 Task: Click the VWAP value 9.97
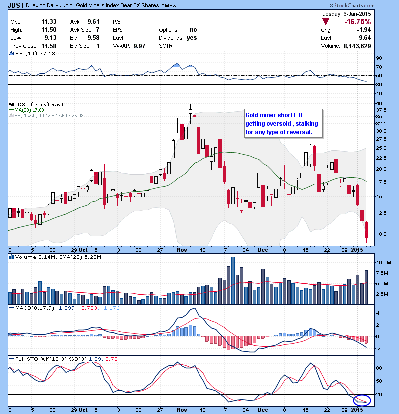click(139, 46)
